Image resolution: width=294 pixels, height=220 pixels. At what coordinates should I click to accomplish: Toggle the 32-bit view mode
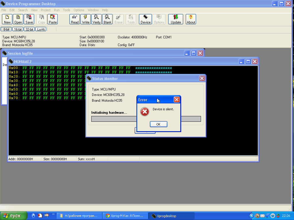29,30
